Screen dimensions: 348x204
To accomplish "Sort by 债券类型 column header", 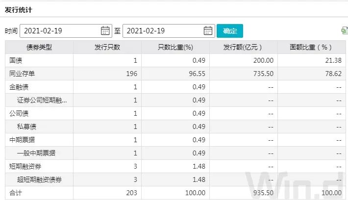I will [39, 47].
